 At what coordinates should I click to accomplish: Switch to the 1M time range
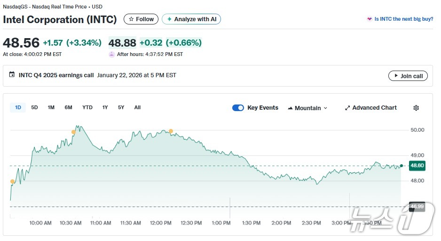tap(51, 107)
